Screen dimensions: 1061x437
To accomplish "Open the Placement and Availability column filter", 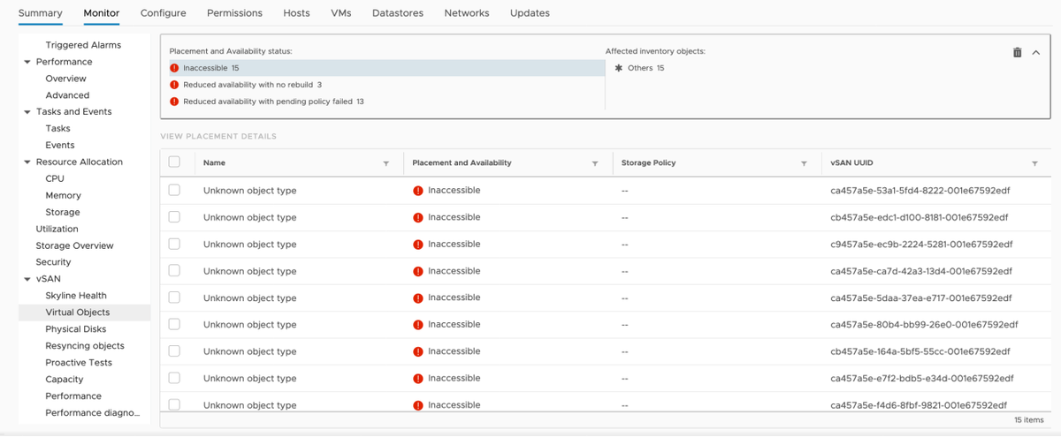I will pyautogui.click(x=595, y=163).
